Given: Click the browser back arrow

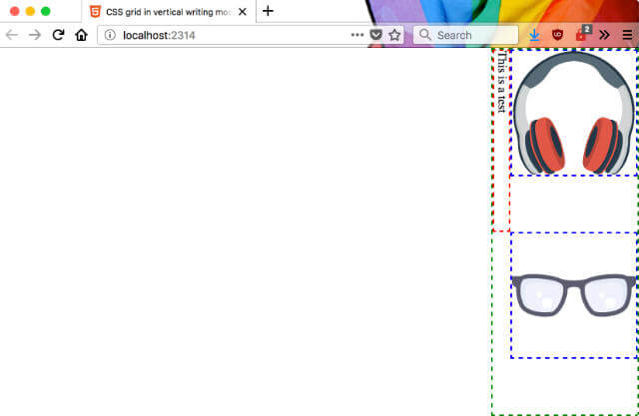Looking at the screenshot, I should [x=11, y=35].
